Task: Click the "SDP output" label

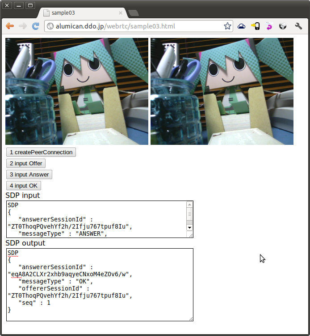Action: pyautogui.click(x=25, y=243)
